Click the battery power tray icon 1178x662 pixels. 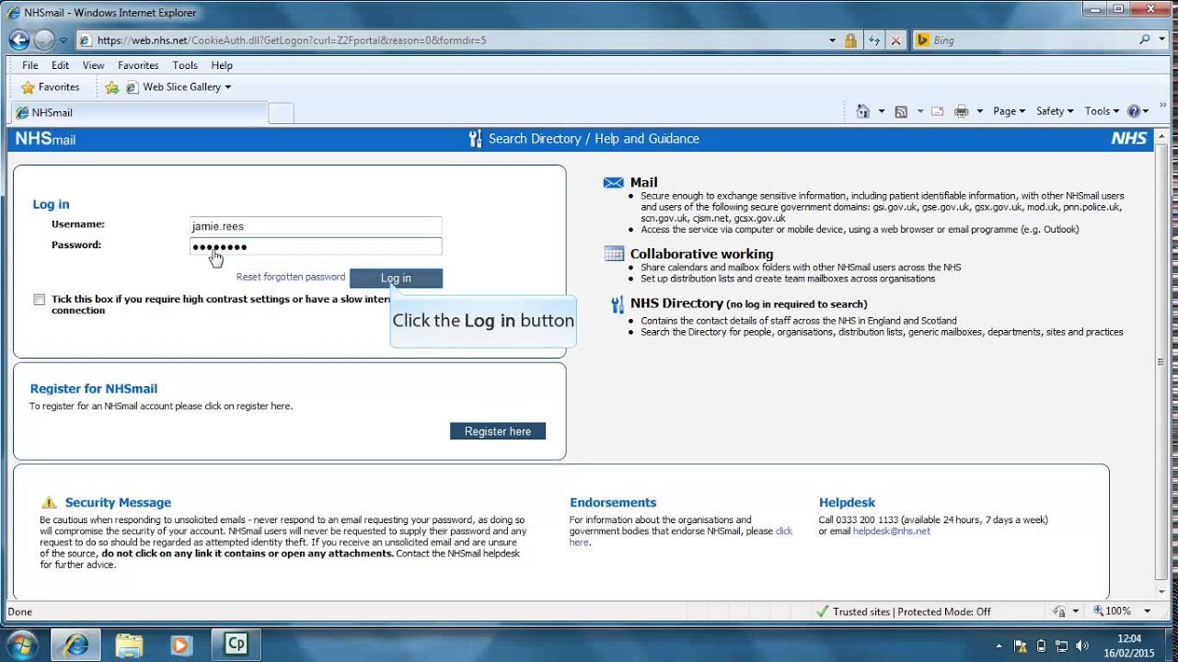coord(1041,645)
